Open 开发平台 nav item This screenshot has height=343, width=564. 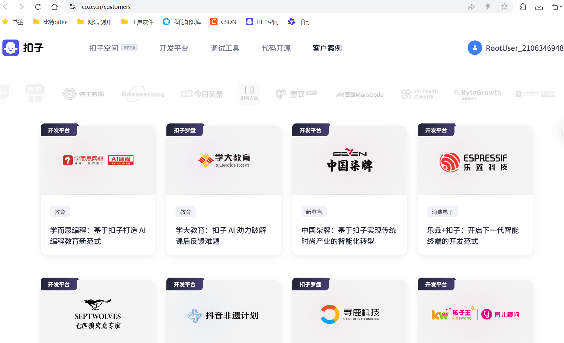click(174, 48)
